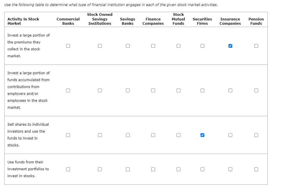Check Pension Funds for employer contributions activity
The image size is (289, 189).
pyautogui.click(x=256, y=90)
